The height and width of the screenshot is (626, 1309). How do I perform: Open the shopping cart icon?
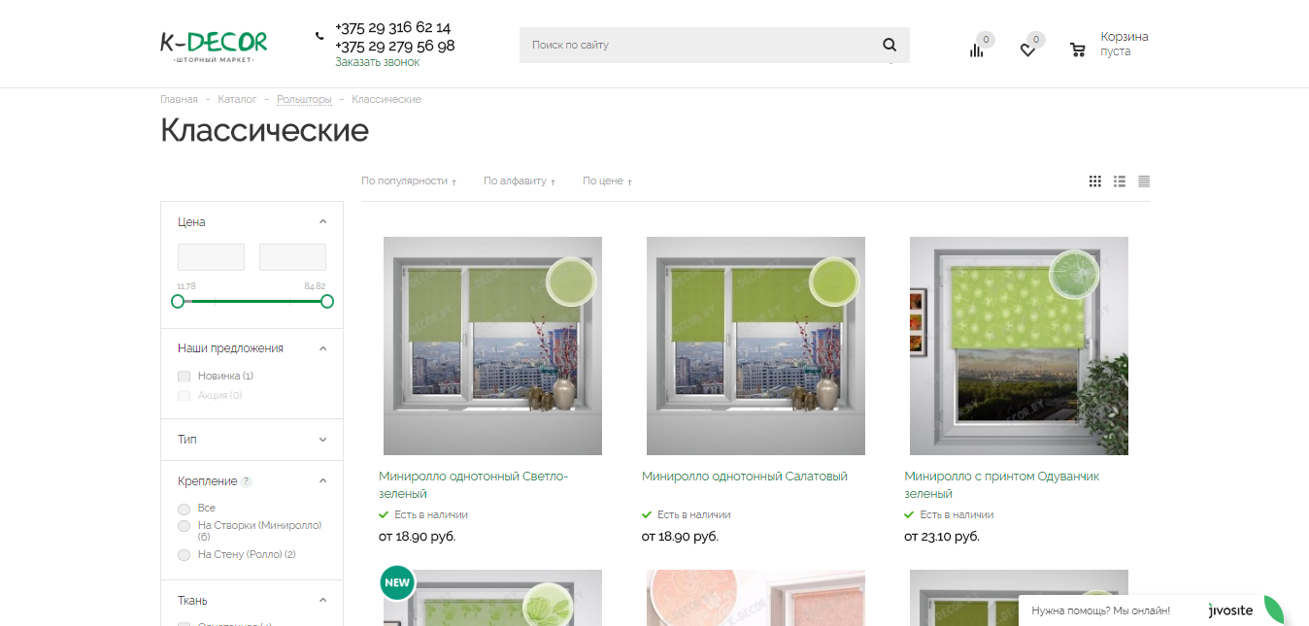click(x=1077, y=49)
